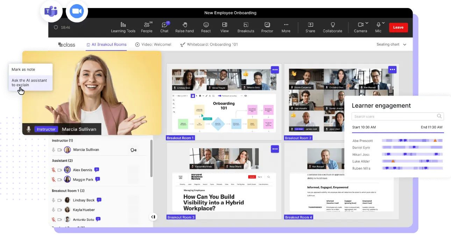451x242 pixels.
Task: Open the React emoji picker
Action: click(206, 27)
